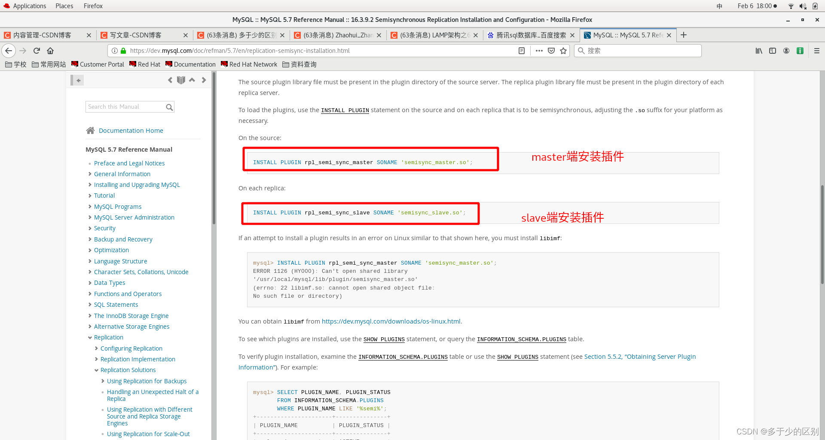Image resolution: width=825 pixels, height=440 pixels.
Task: Expand the Optimization tree node
Action: 90,250
